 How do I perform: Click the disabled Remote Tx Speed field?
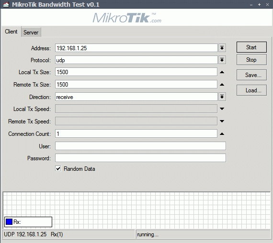point(136,121)
